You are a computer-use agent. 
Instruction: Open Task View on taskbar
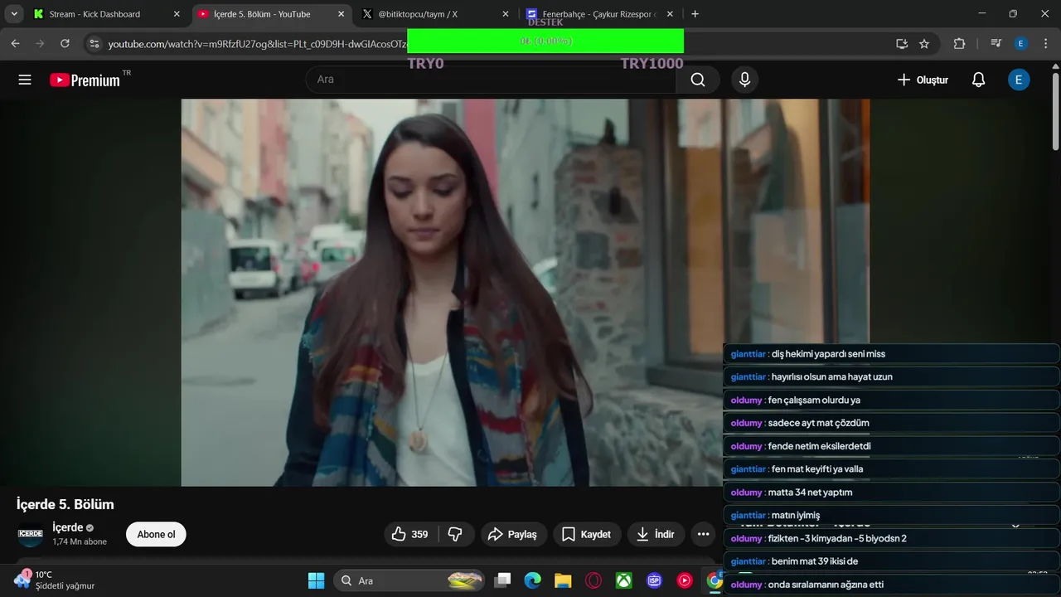coord(502,580)
